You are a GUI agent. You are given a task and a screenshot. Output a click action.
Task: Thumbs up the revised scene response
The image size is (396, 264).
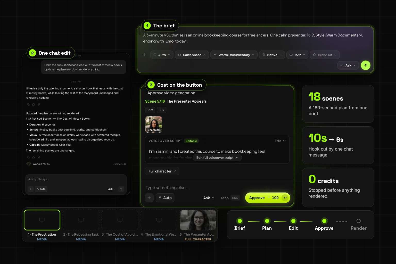[34, 157]
